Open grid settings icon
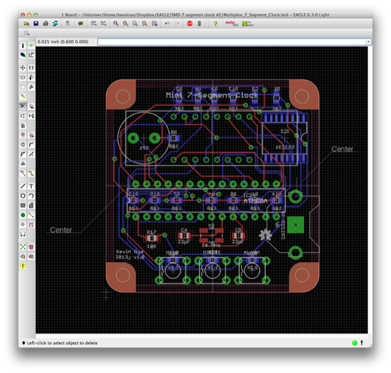 pos(26,33)
